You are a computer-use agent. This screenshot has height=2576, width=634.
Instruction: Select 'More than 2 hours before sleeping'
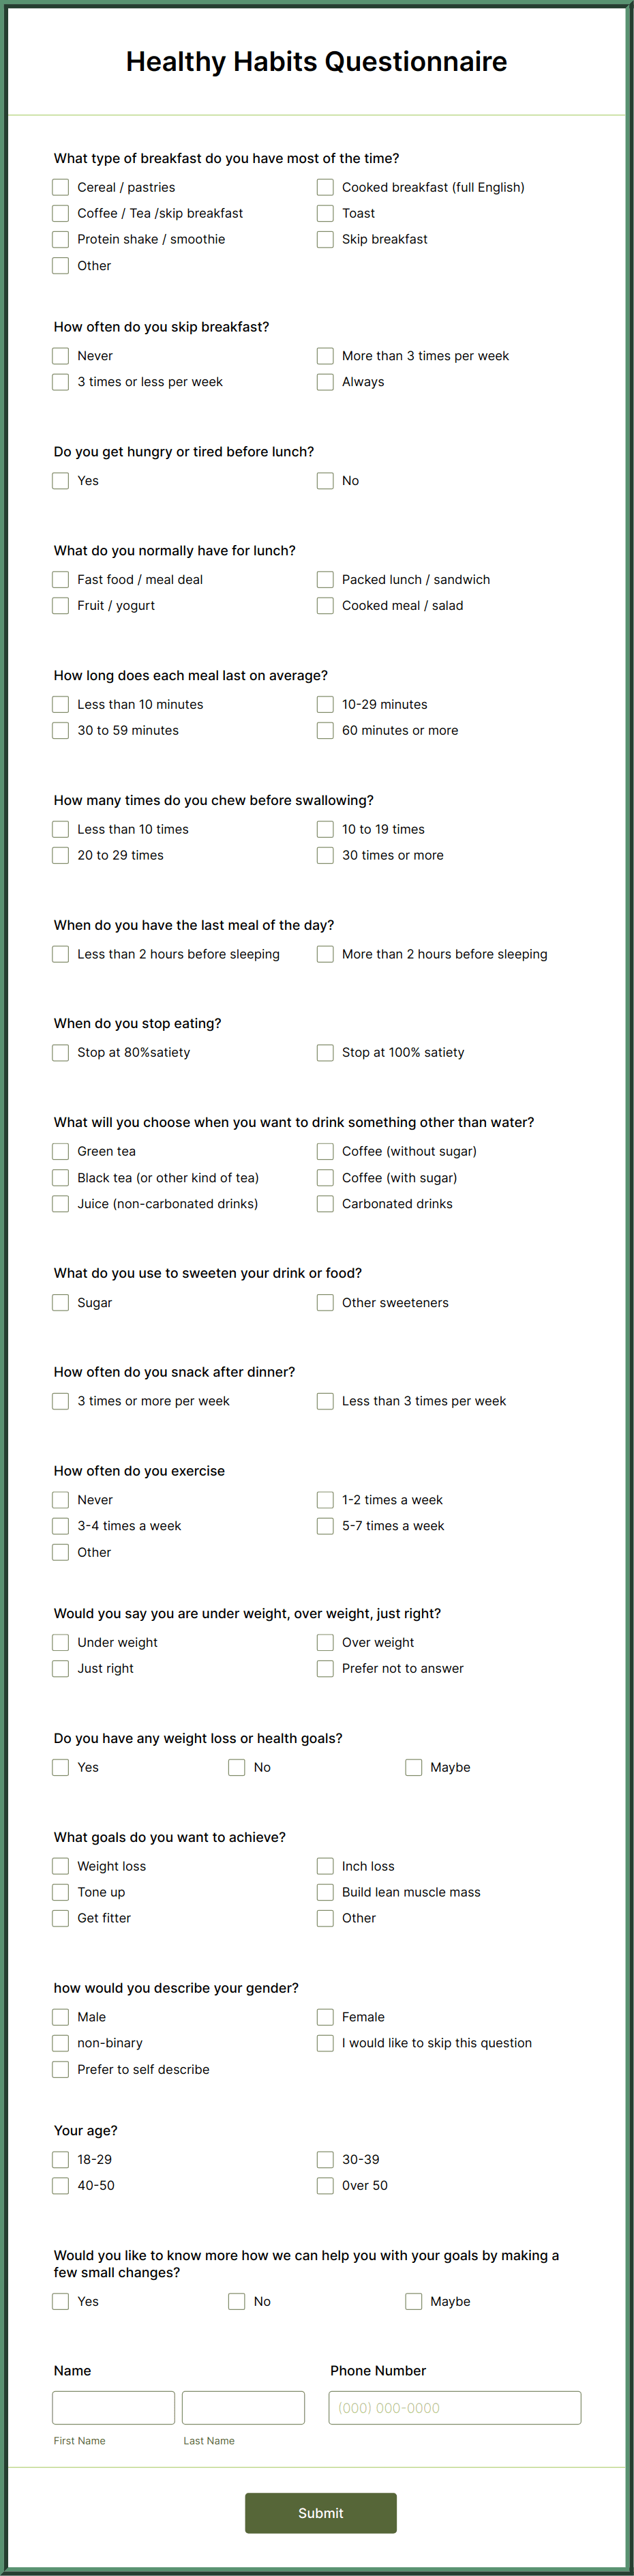(x=325, y=954)
